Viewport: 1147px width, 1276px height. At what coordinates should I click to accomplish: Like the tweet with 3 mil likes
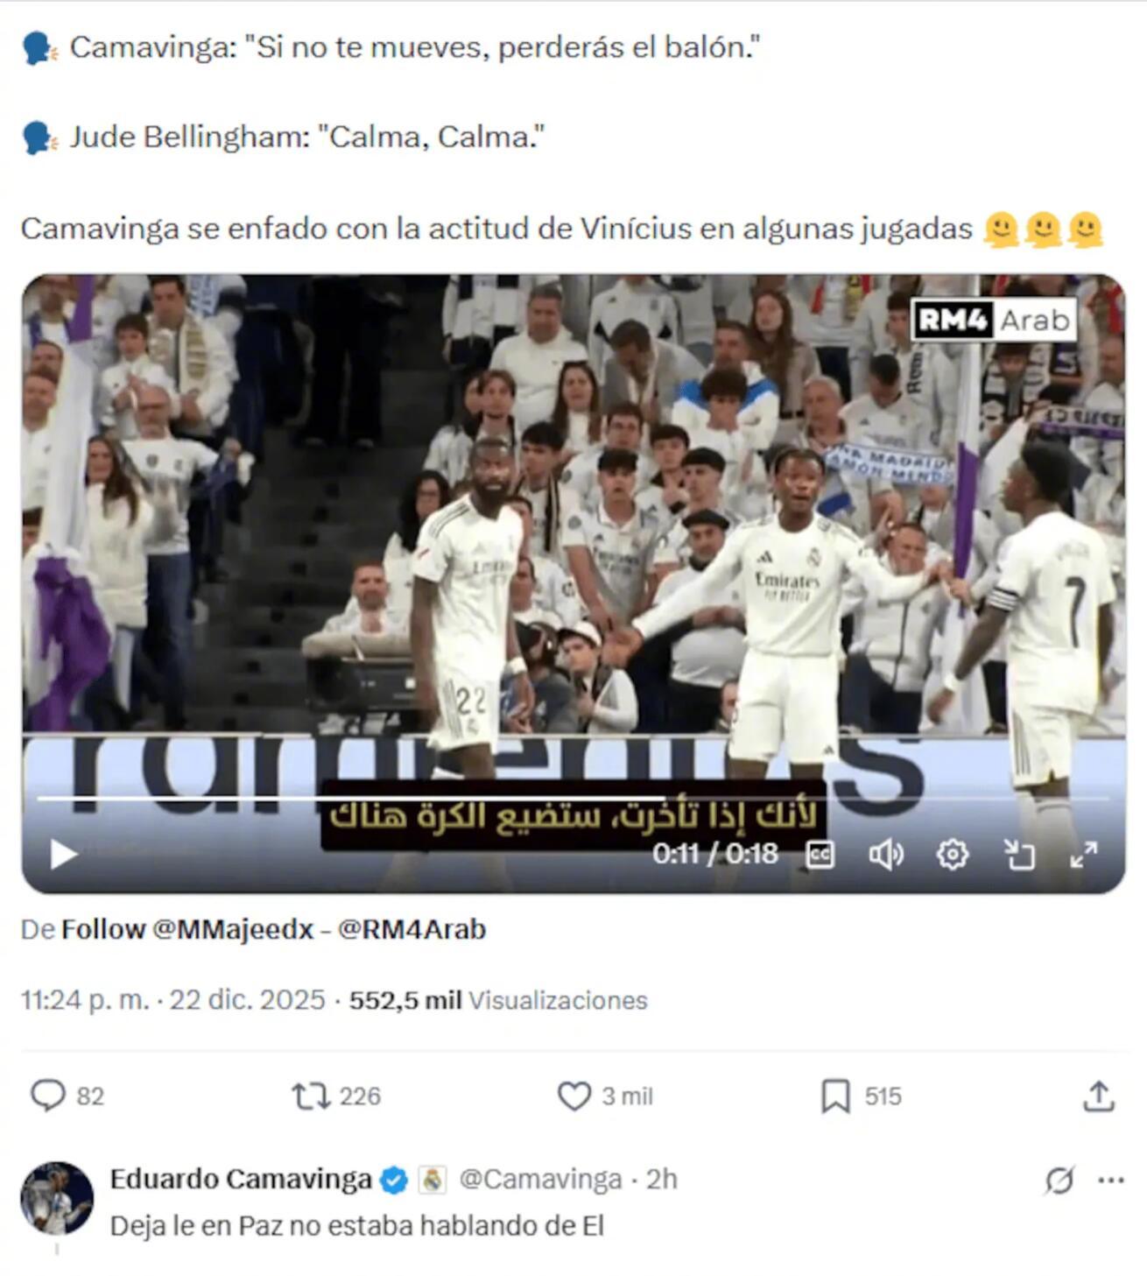[x=605, y=1096]
